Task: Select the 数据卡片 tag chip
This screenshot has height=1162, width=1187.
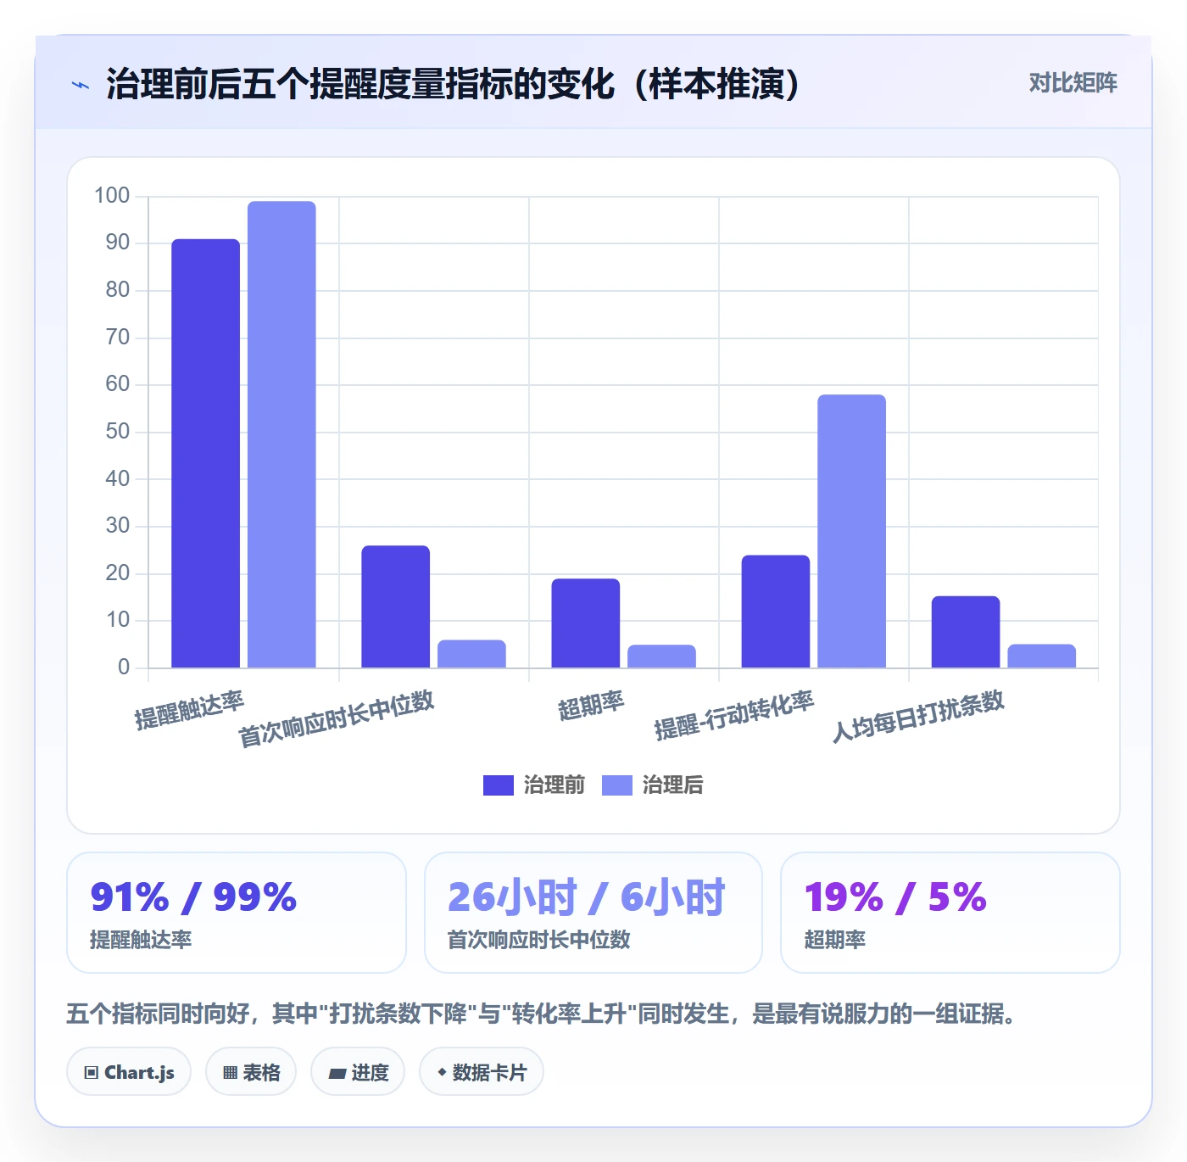Action: point(482,1072)
